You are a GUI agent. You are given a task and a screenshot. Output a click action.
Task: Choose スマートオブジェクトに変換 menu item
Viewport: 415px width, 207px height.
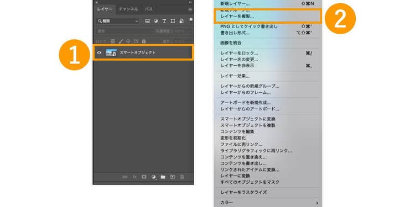point(268,119)
